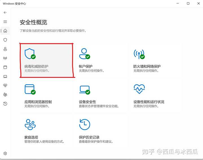Open device security laptop icon in sidebar

click(x=5, y=76)
